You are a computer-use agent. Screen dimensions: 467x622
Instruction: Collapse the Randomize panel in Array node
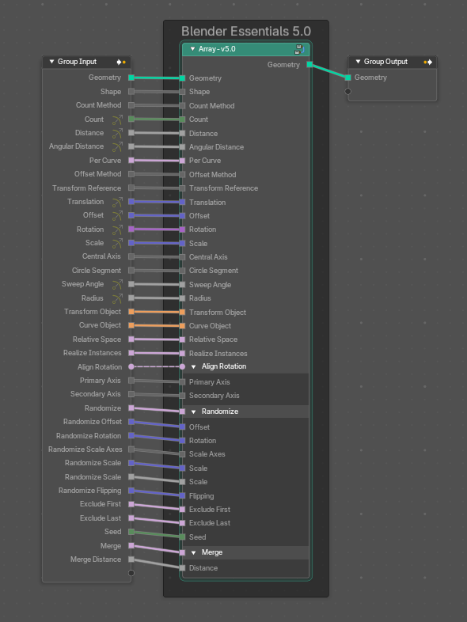coord(194,412)
